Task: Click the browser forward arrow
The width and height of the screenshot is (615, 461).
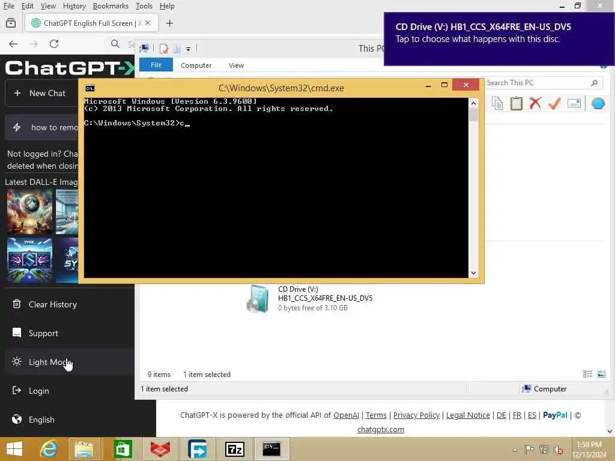Action: click(34, 44)
